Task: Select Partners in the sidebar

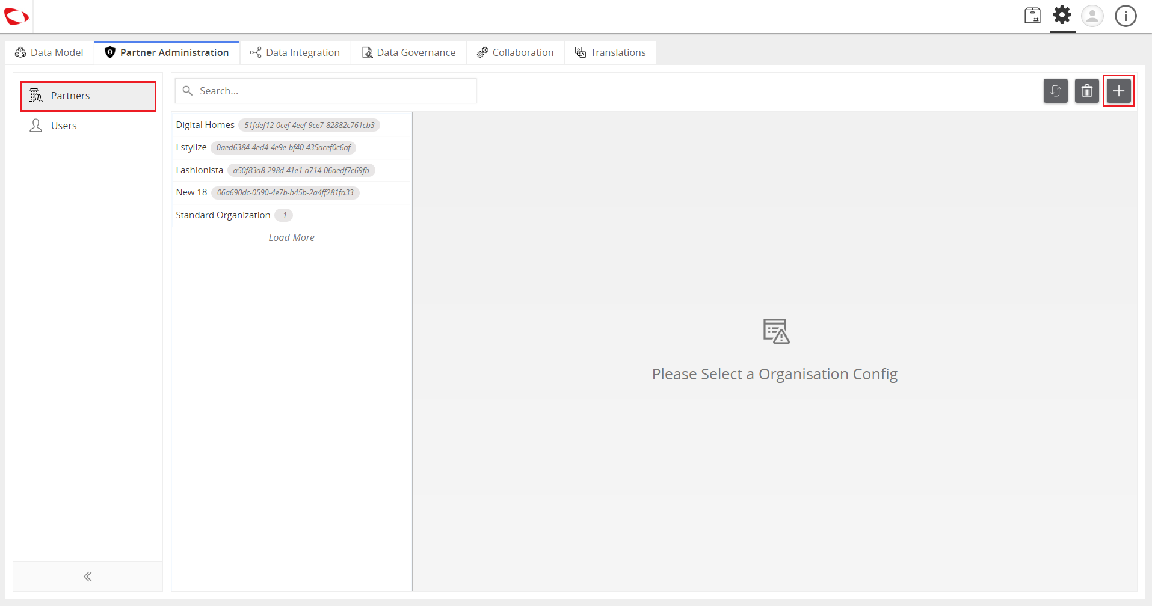Action: click(x=88, y=96)
